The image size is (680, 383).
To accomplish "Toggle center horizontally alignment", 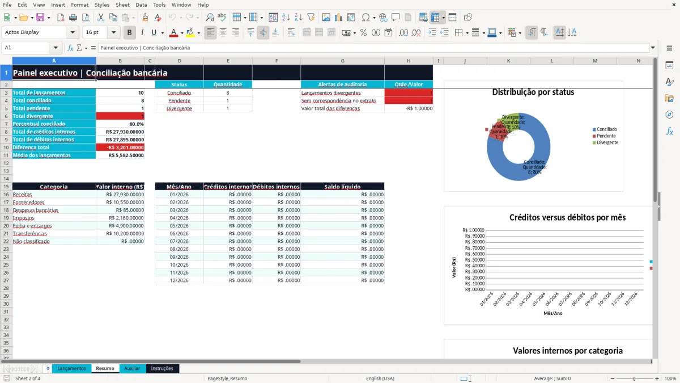I will 223,33.
